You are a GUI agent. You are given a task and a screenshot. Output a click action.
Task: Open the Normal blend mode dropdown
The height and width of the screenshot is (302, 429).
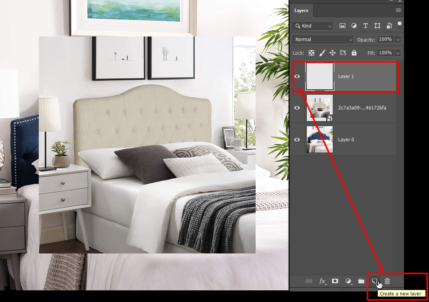(x=323, y=40)
